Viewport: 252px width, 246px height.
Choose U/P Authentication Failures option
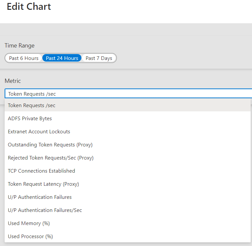40,197
